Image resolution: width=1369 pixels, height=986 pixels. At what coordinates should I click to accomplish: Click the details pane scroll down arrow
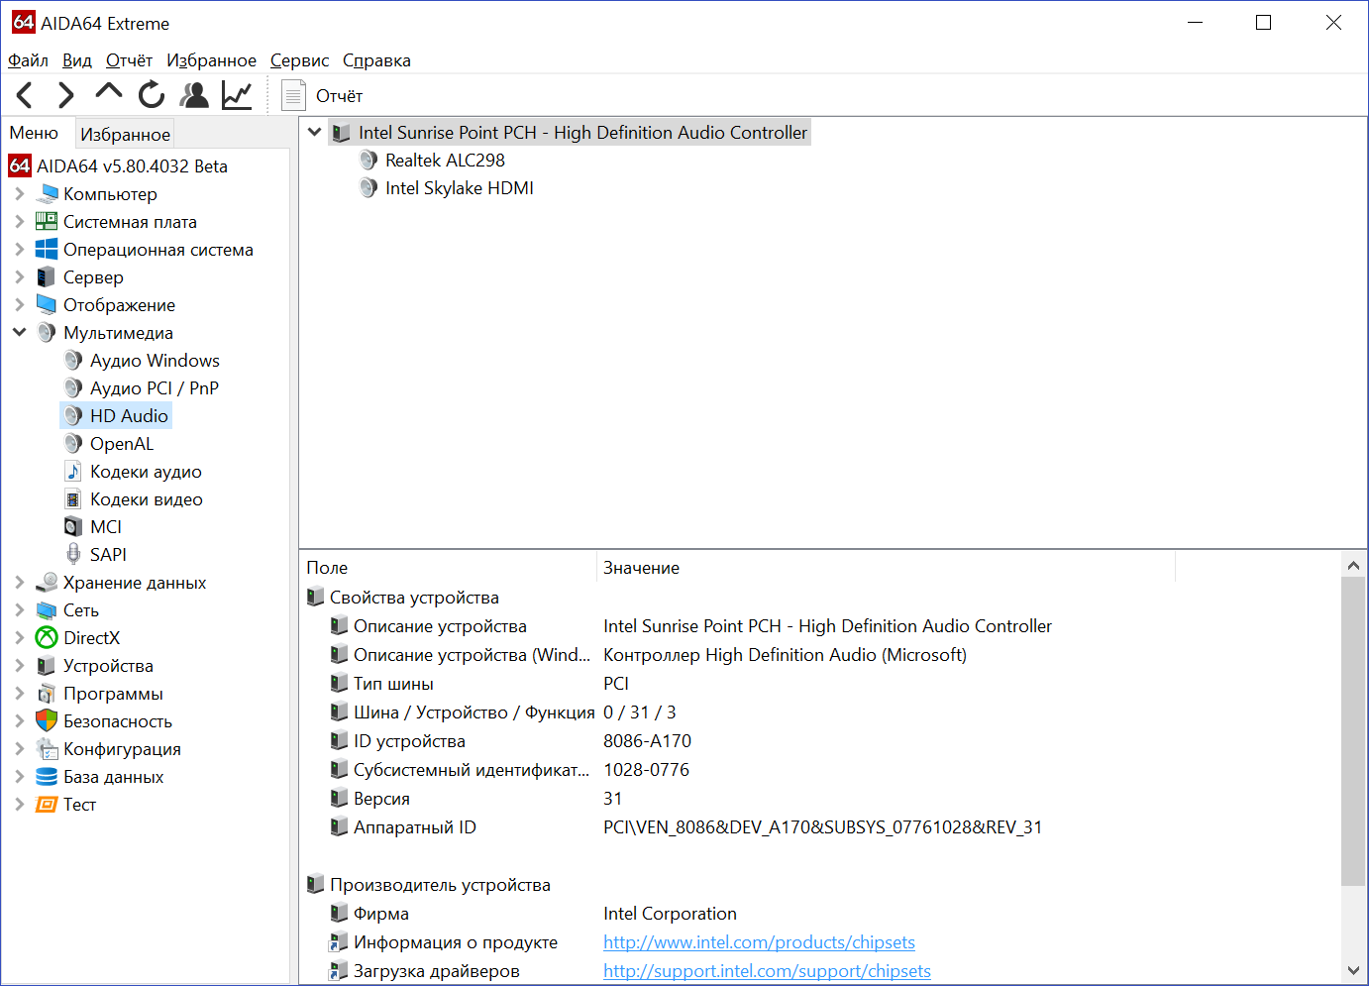tap(1353, 971)
